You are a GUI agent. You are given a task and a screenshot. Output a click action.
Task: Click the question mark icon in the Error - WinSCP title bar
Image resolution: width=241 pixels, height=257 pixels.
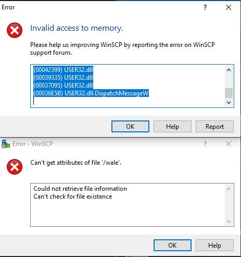click(205, 144)
